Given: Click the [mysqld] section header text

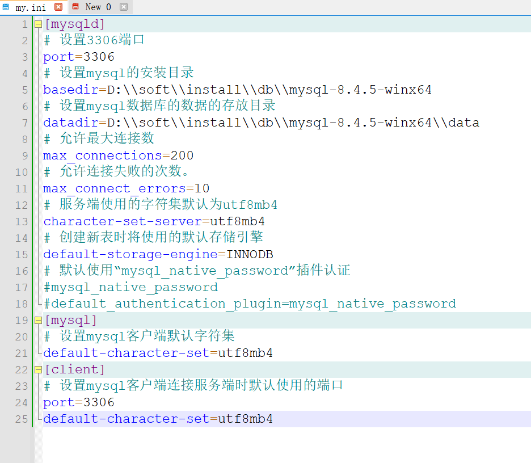Looking at the screenshot, I should (74, 24).
